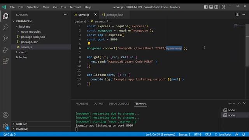Select server.js in the explorer tree
This screenshot has height=140, width=249.
pyautogui.click(x=41, y=47)
